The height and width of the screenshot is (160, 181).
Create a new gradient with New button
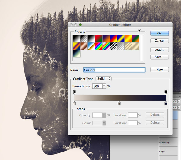click(x=159, y=70)
